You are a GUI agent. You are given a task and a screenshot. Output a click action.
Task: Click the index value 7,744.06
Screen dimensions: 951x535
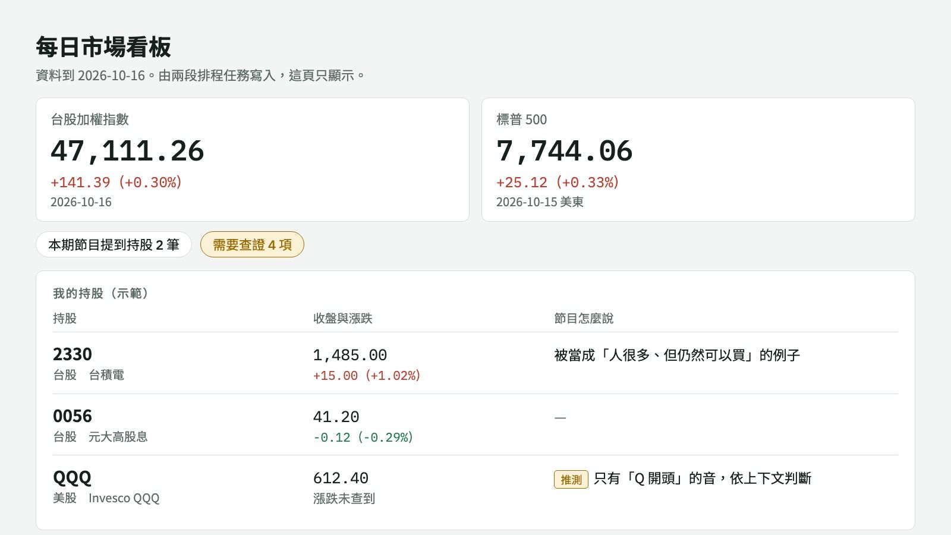[564, 151]
